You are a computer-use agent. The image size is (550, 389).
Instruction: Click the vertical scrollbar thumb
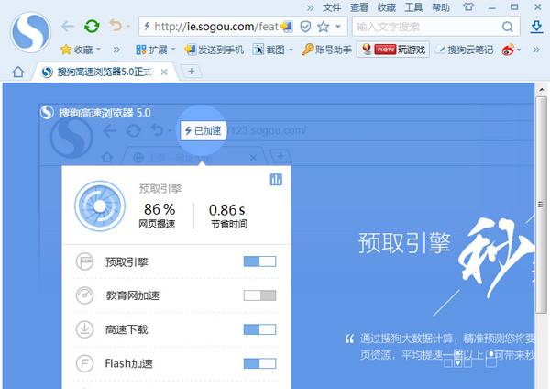pyautogui.click(x=541, y=205)
